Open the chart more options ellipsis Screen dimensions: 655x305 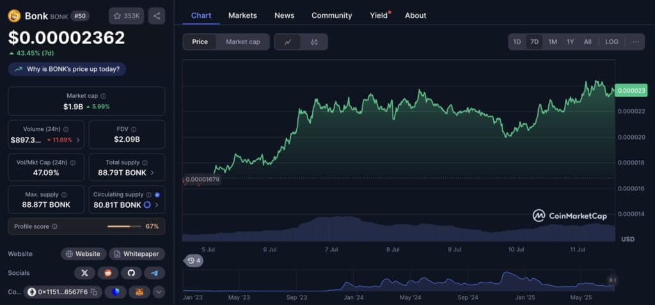(x=636, y=42)
